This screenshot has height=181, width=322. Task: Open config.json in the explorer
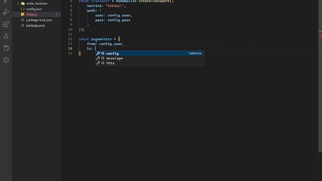point(34,9)
